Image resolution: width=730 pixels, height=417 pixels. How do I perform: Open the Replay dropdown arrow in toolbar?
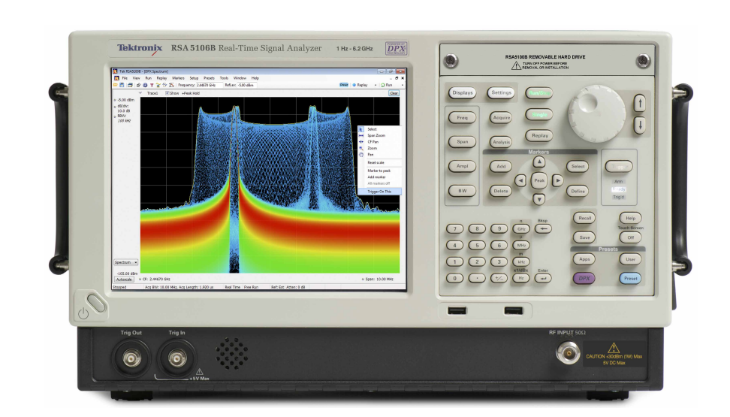pos(376,85)
